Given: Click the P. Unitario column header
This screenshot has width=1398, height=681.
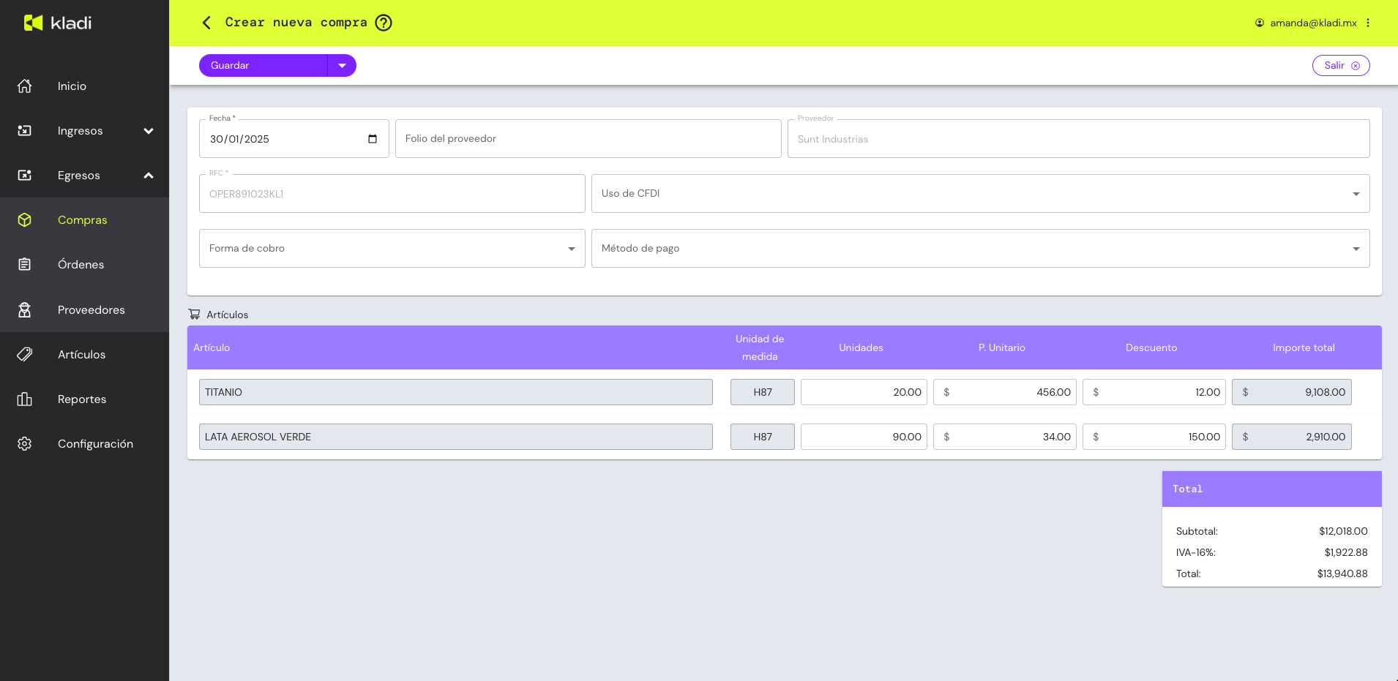Looking at the screenshot, I should click(x=1001, y=347).
